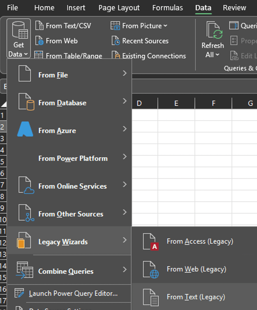Click the Recent Sources clock icon

coord(116,41)
